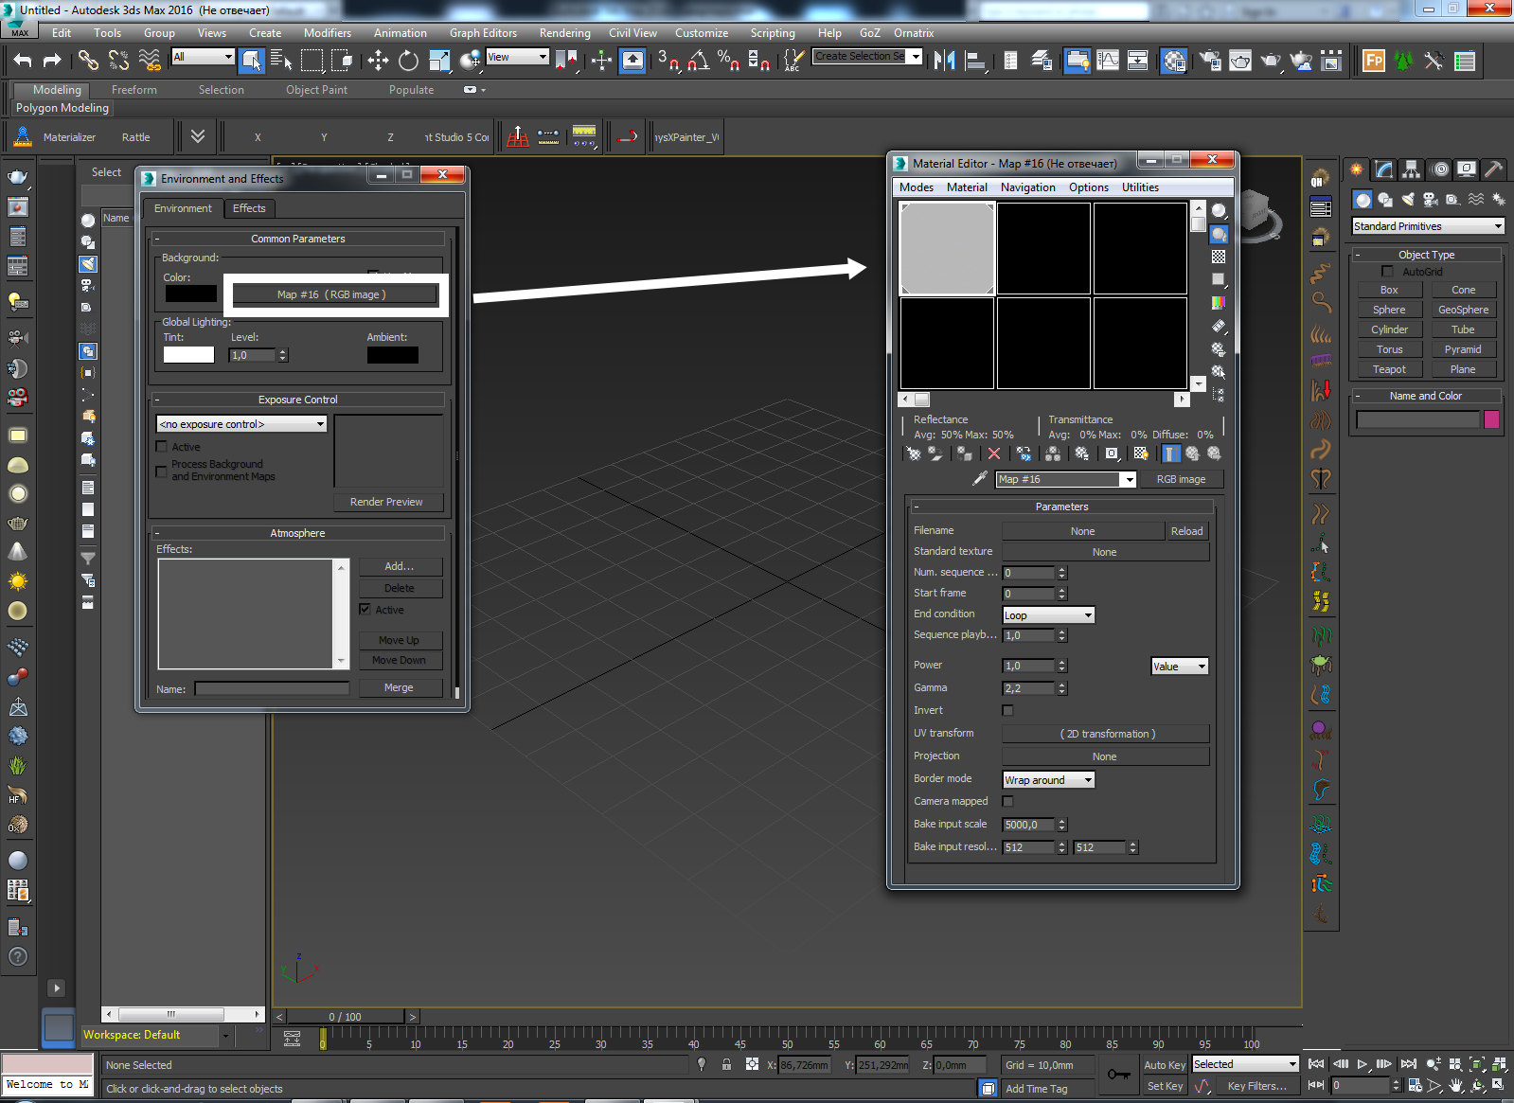Select the Lights creation category icon

1408,200
